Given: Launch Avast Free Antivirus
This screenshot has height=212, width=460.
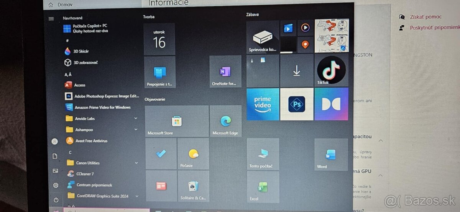Looking at the screenshot, I should pos(87,141).
